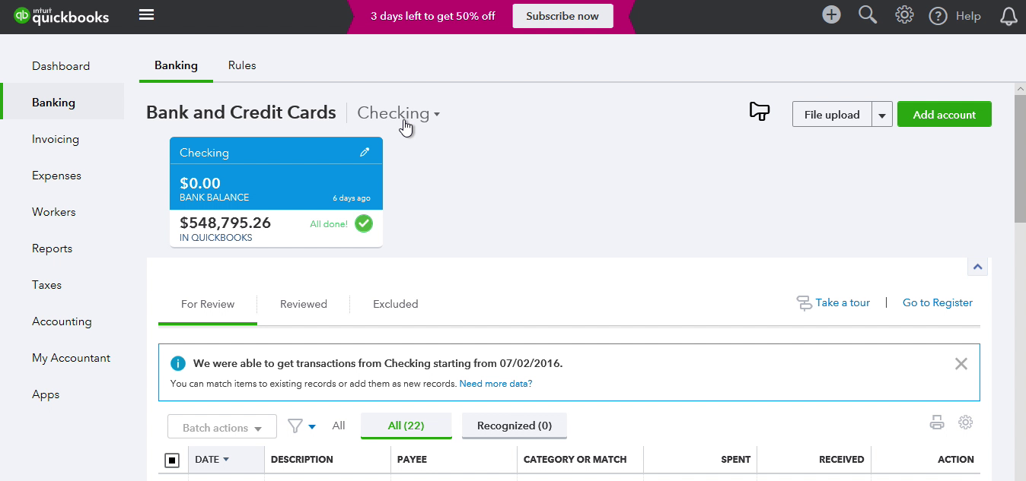Click the $548,795.26 In QuickBooks balance

coord(225,223)
